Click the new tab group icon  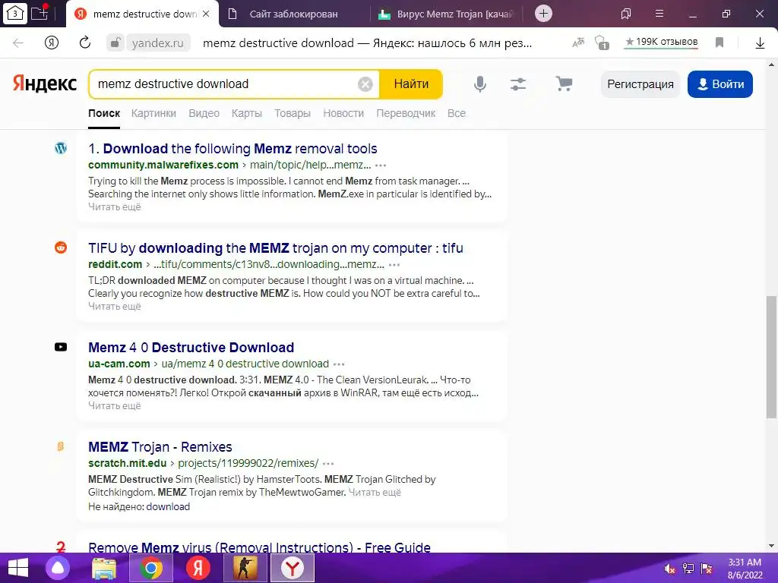[x=40, y=14]
